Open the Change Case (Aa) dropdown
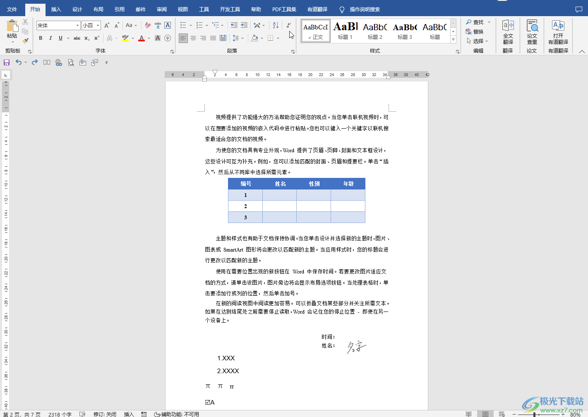The image size is (588, 417). click(131, 25)
